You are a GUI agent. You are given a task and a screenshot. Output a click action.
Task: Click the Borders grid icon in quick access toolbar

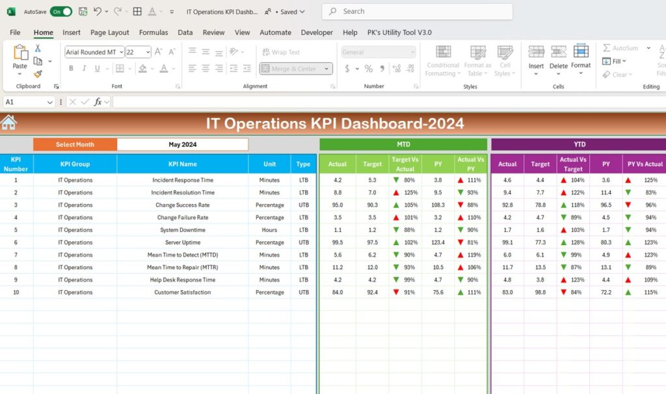coord(137,12)
